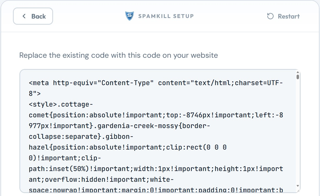Image resolution: width=320 pixels, height=196 pixels.
Task: Click the text area resize handle corner
Action: [x=298, y=191]
